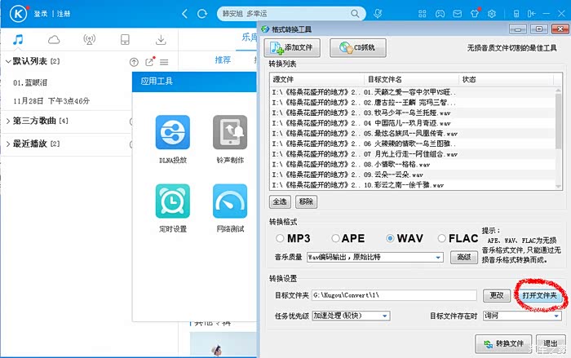Choose the APE format option
571x358 pixels.
335,239
